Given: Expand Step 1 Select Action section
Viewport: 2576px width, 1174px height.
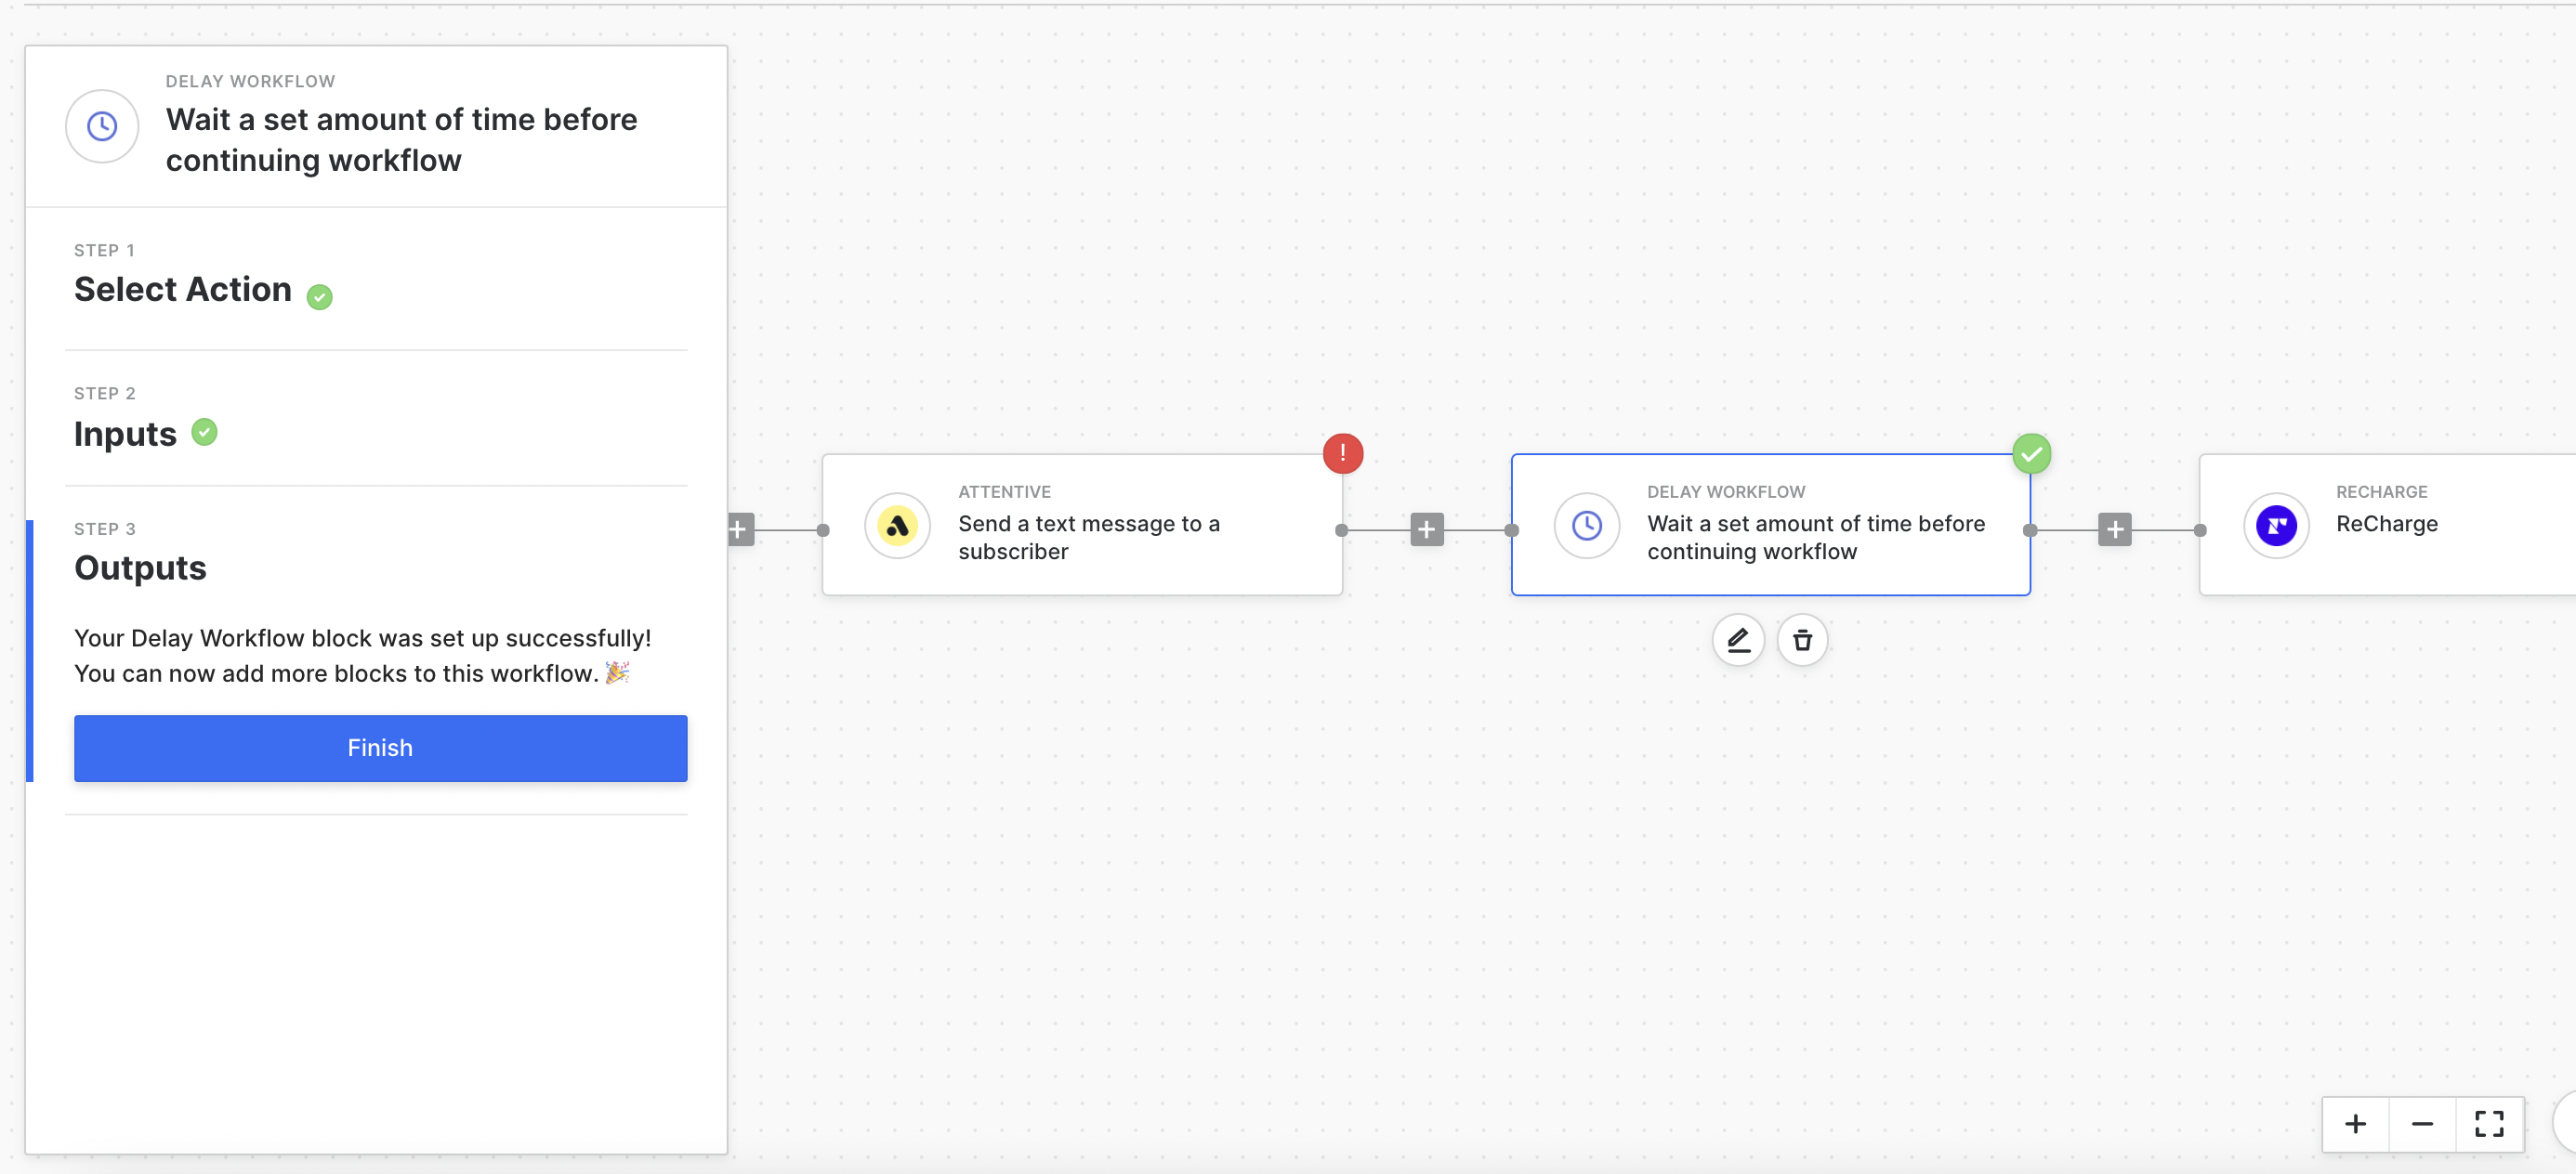Looking at the screenshot, I should pos(183,289).
